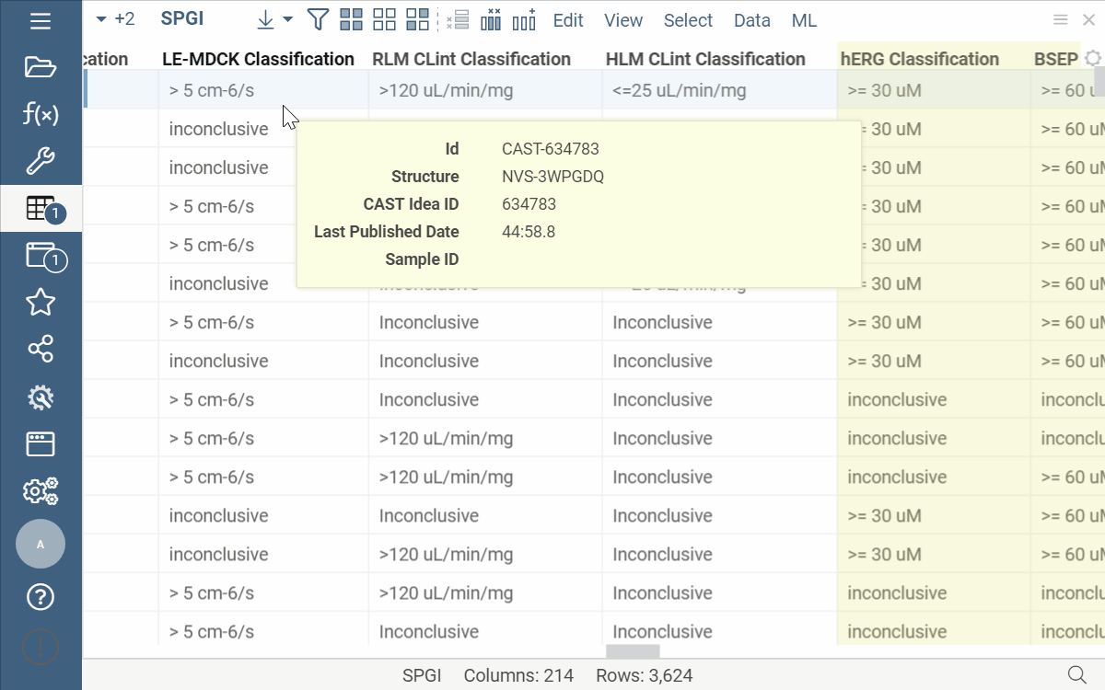1105x690 pixels.
Task: Open the Edit menu
Action: pyautogui.click(x=568, y=20)
